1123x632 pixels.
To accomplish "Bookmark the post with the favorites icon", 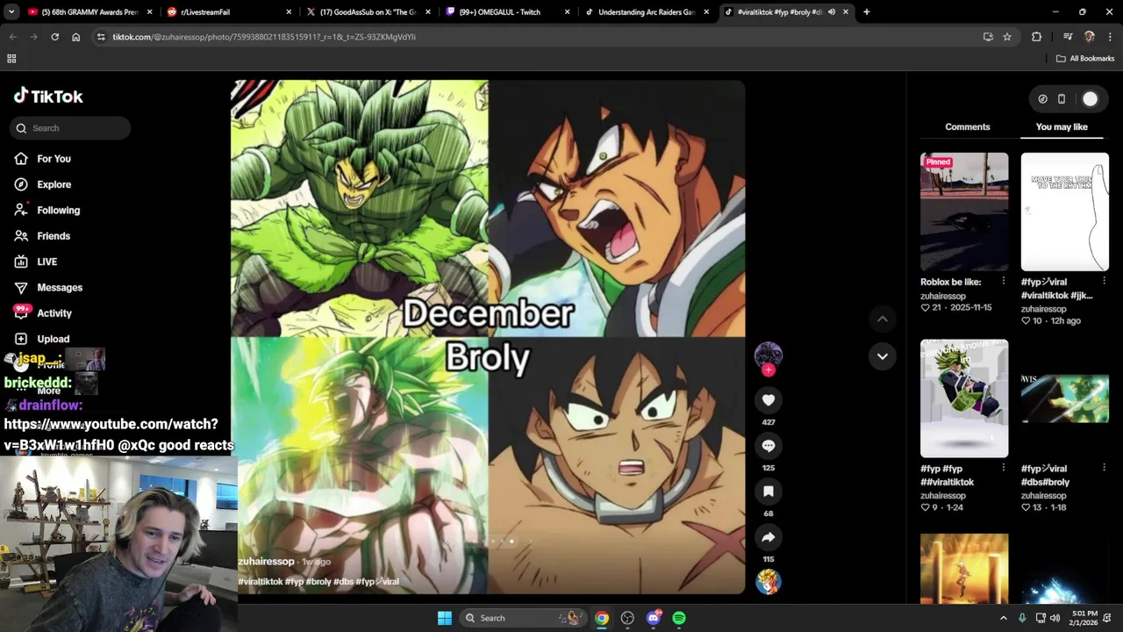I will 769,492.
